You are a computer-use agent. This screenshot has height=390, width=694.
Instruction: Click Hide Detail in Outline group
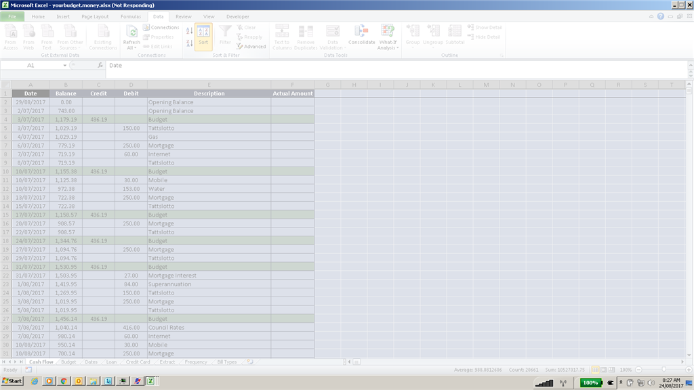point(484,37)
